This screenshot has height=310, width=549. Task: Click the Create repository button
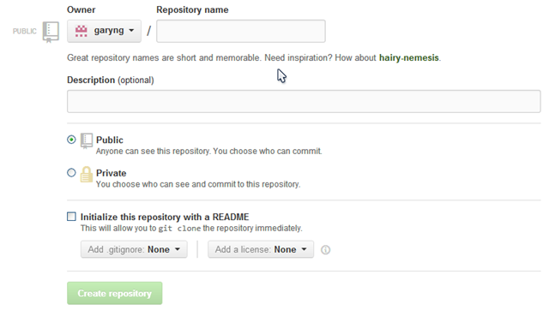point(115,293)
